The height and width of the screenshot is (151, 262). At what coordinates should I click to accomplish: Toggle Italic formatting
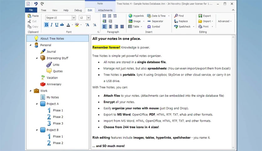(51, 25)
